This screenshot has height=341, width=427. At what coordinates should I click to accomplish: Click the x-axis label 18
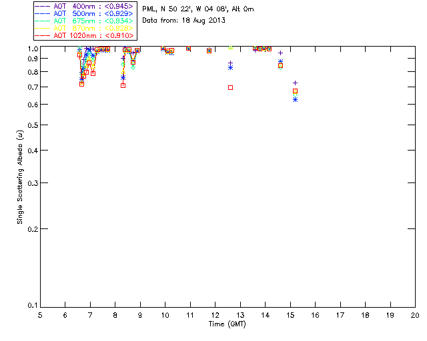(365, 315)
